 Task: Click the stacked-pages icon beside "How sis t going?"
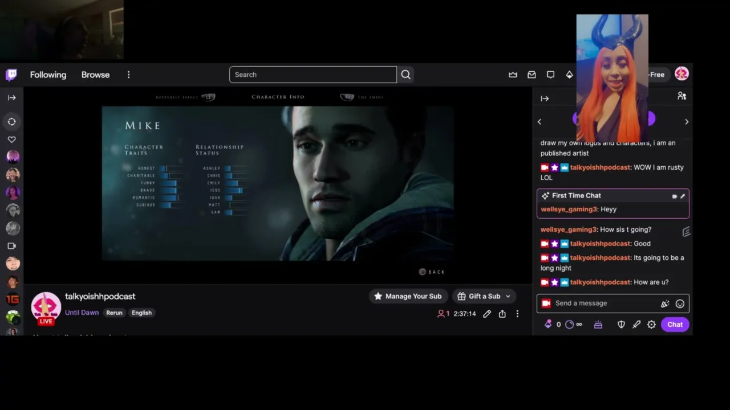[686, 231]
